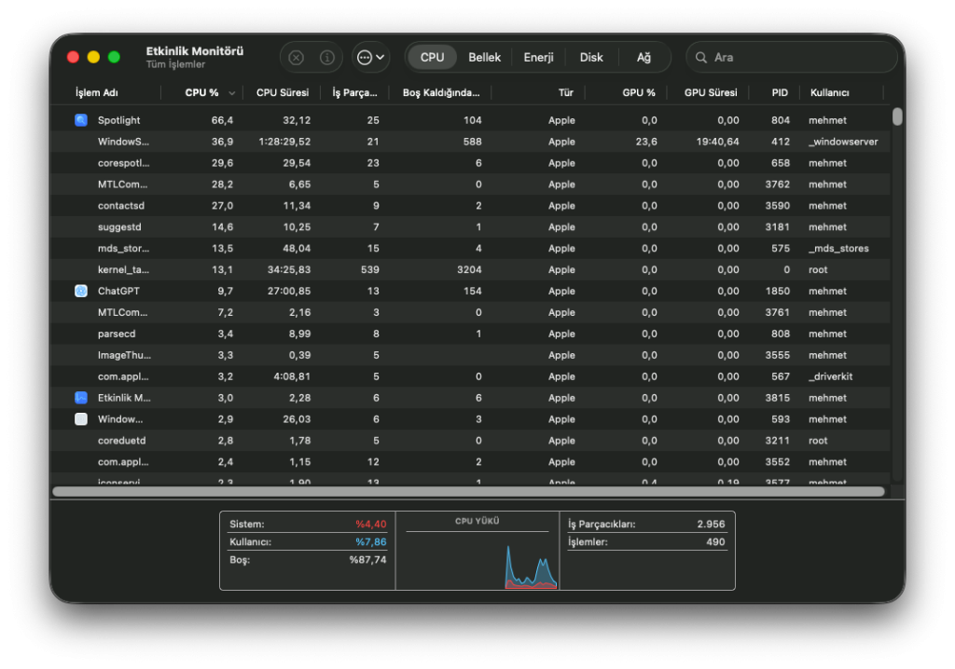Screen dimensions: 955x669
Task: Click the ChatGPT process icon
Action: [x=81, y=291]
